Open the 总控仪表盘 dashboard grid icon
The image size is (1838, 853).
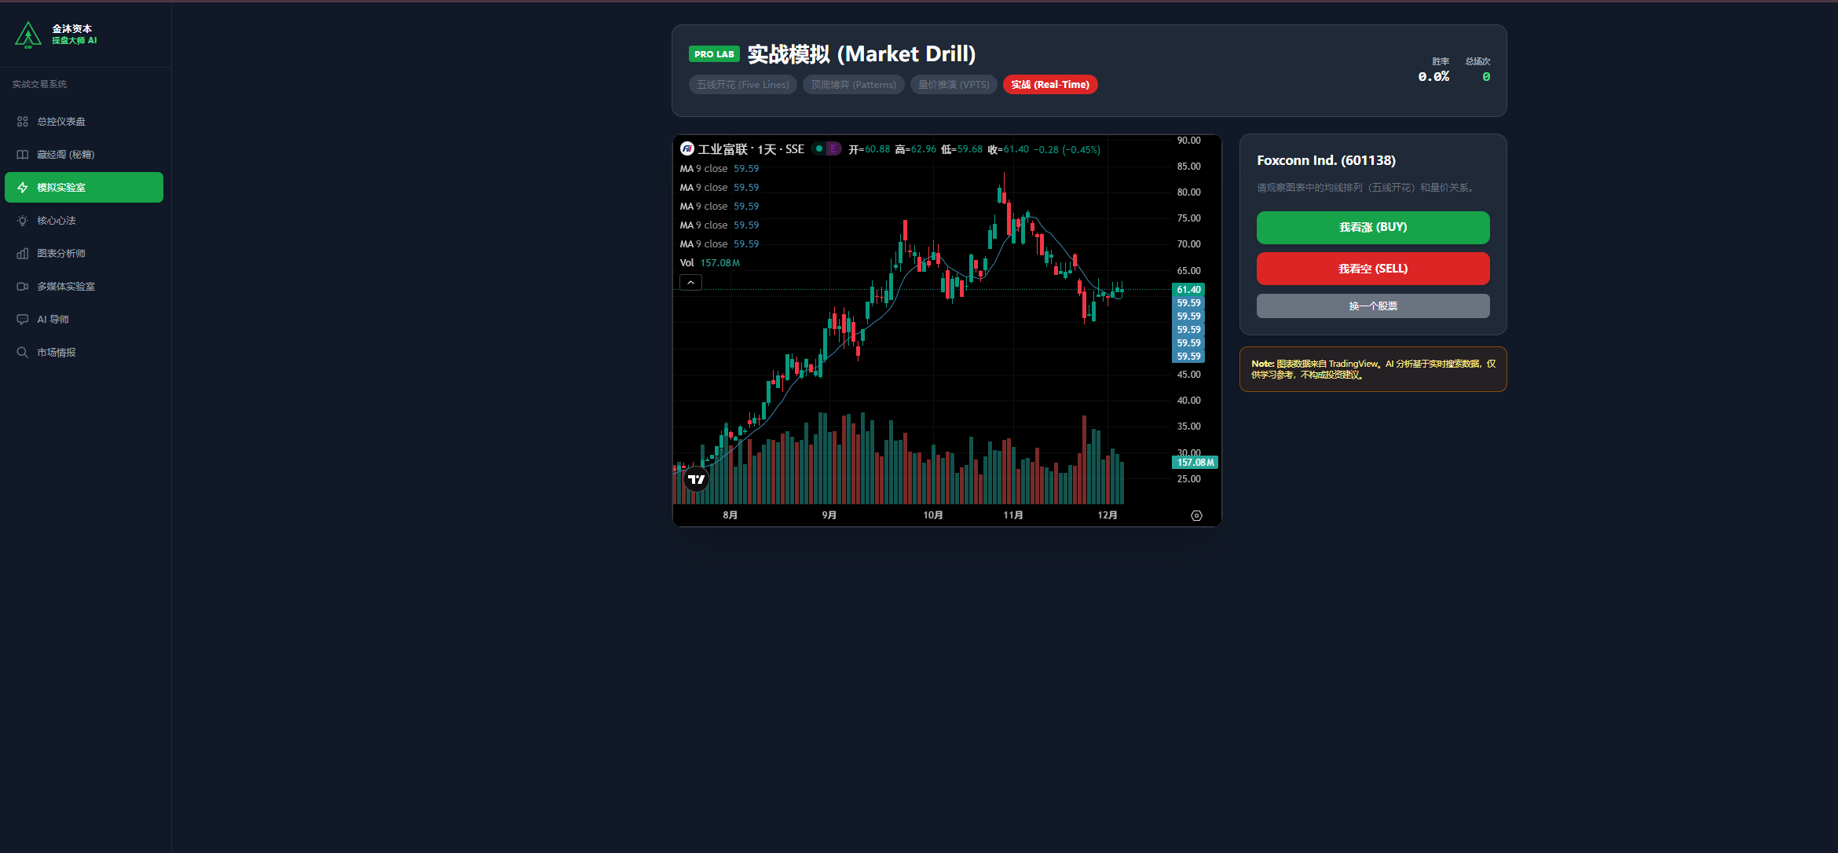[x=22, y=121]
